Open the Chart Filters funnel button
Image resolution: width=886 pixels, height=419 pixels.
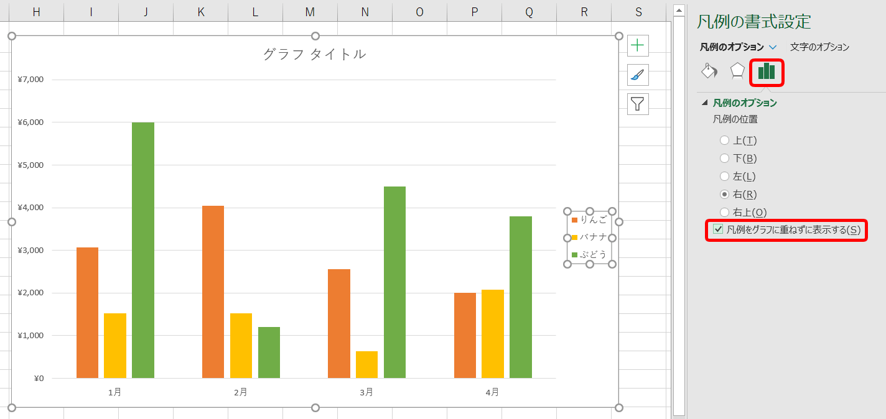tap(638, 104)
